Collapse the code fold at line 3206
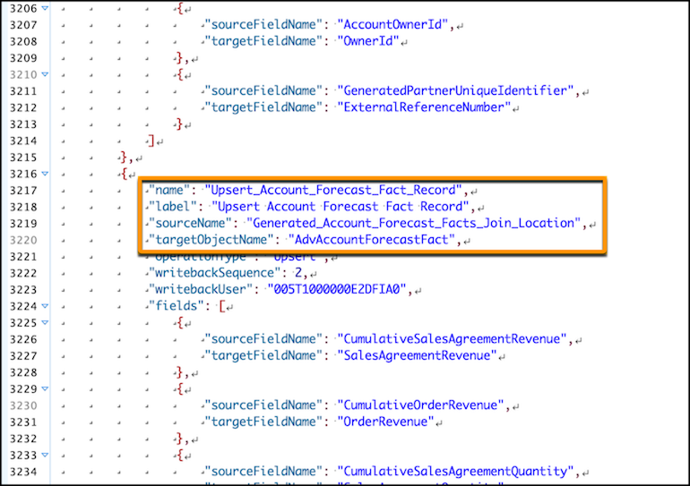The height and width of the screenshot is (486, 690). tap(45, 8)
